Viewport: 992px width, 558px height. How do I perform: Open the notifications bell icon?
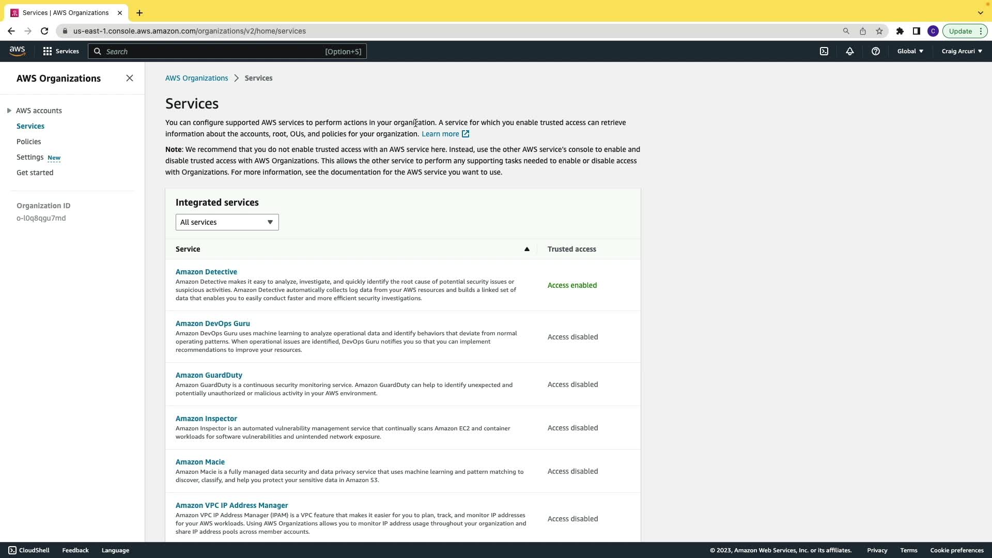850,51
